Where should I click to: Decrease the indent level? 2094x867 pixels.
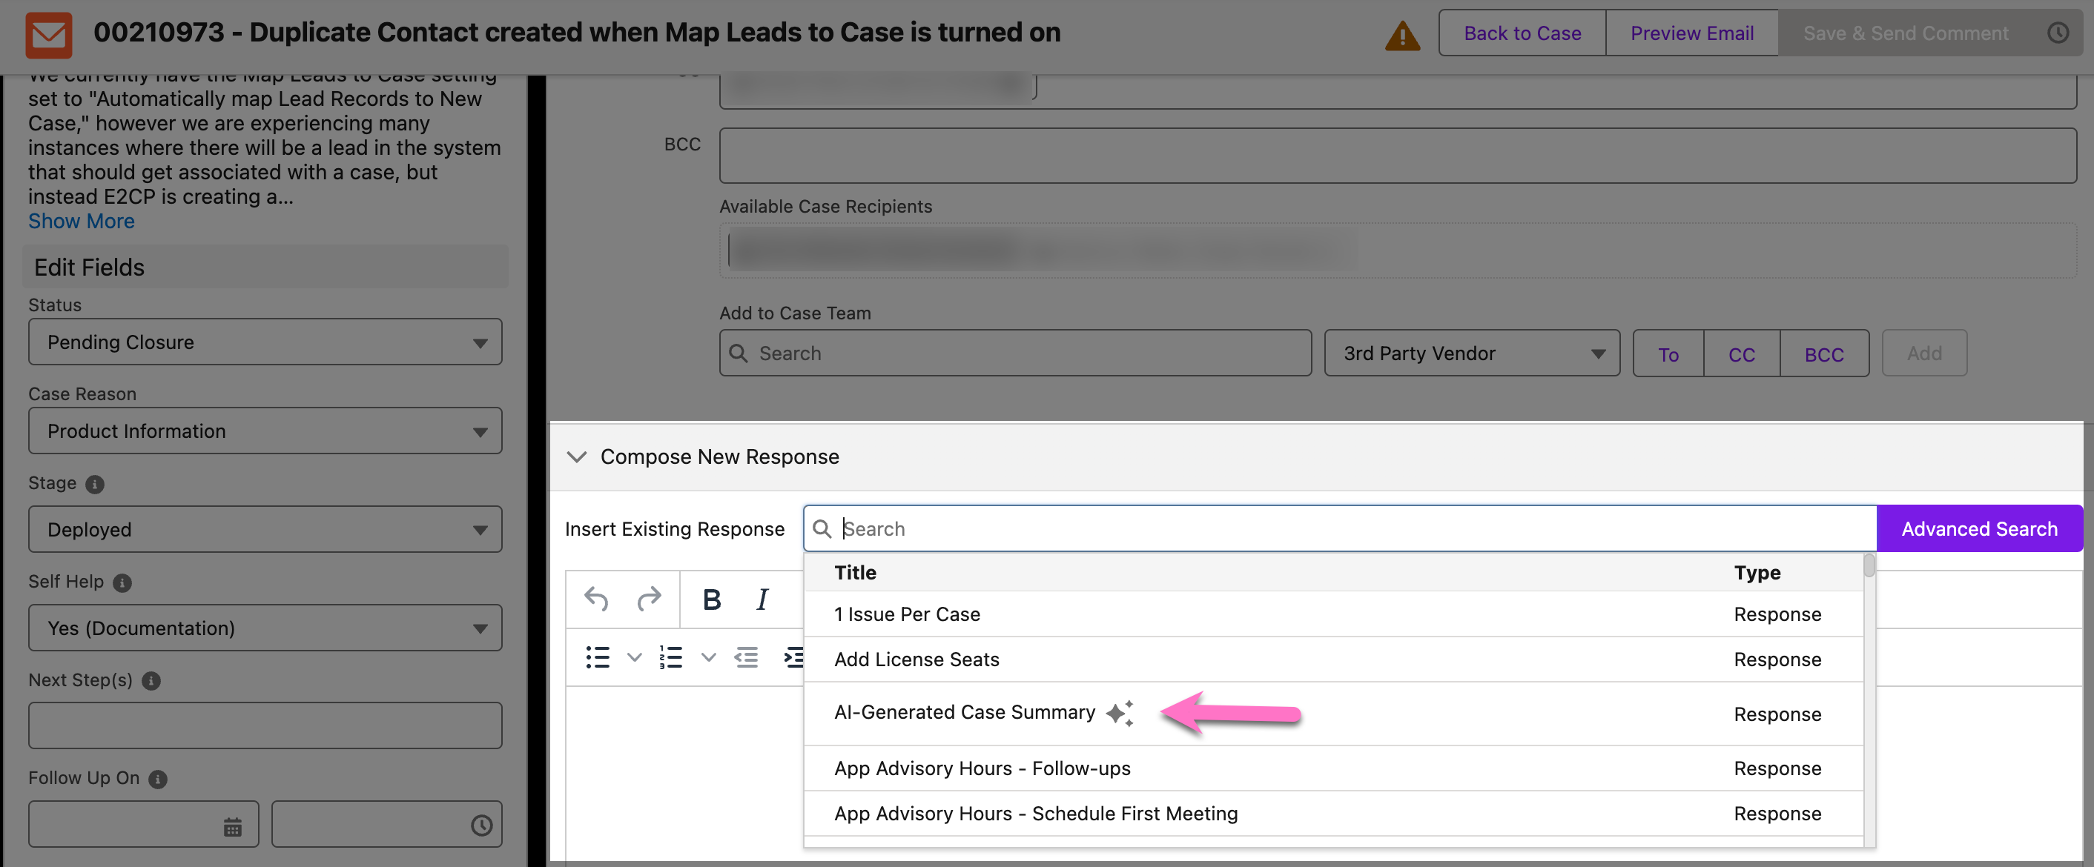pyautogui.click(x=746, y=657)
